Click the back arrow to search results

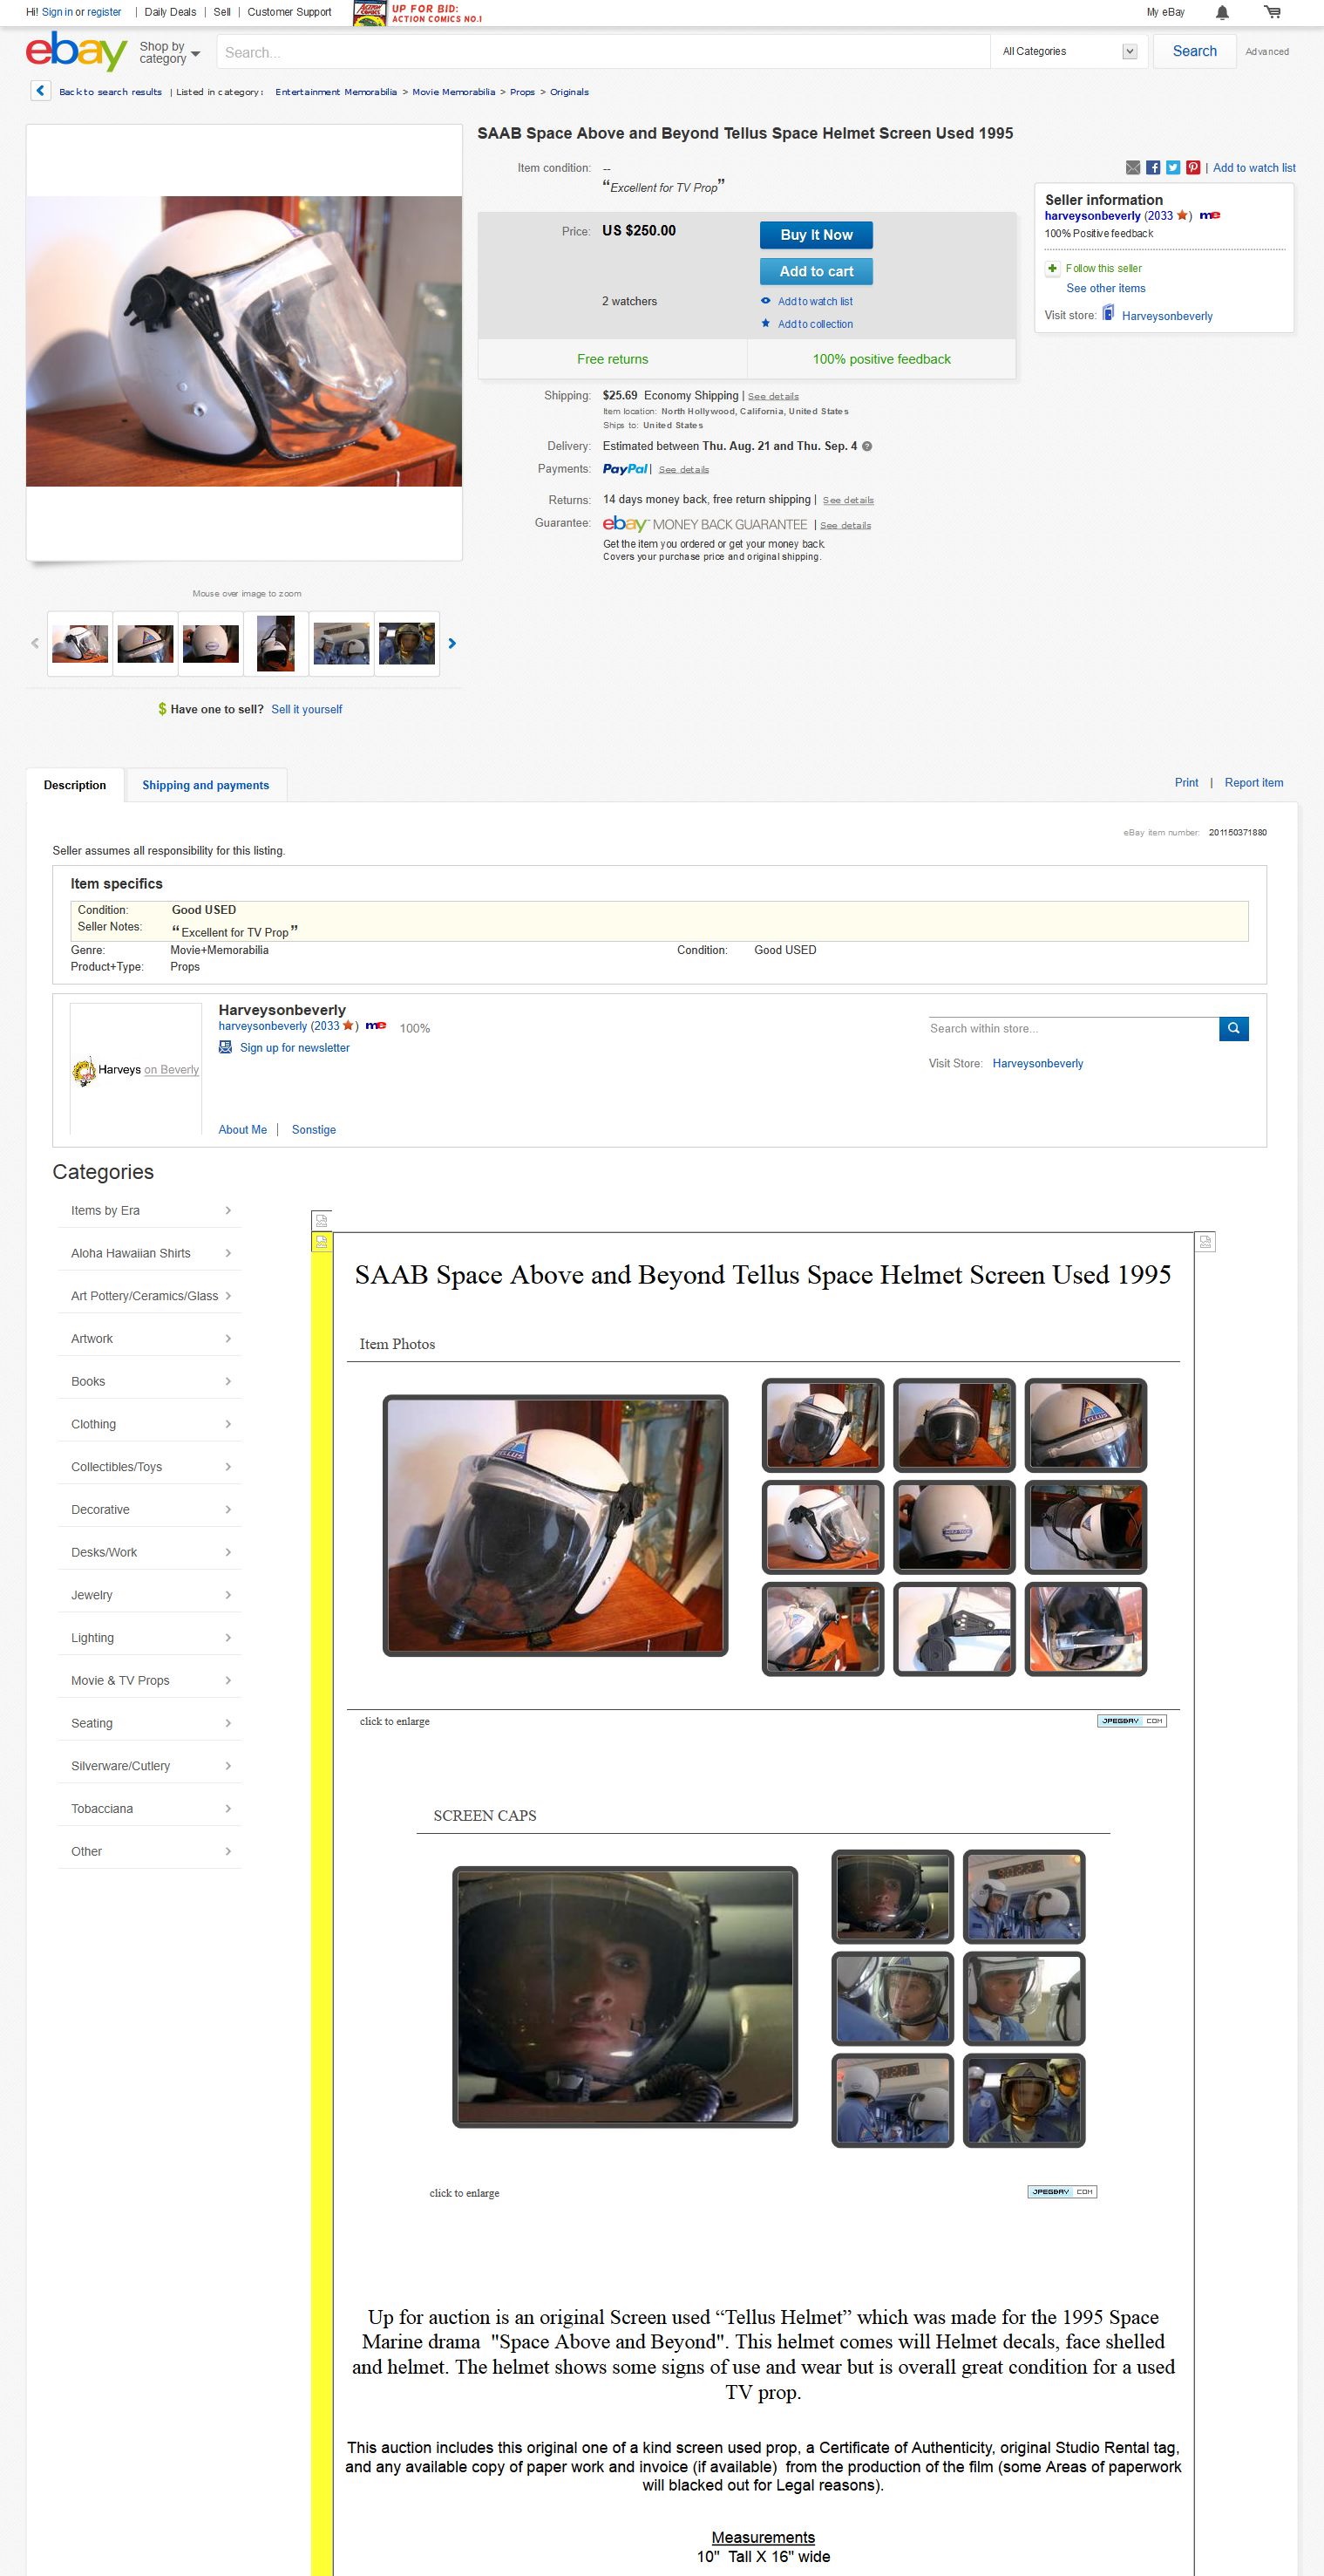coord(40,91)
